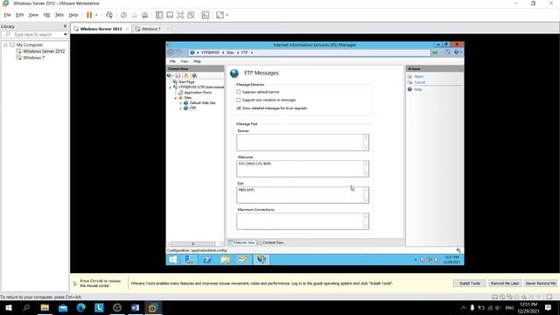Image resolution: width=560 pixels, height=315 pixels.
Task: Click the guest Start button
Action: 173,260
